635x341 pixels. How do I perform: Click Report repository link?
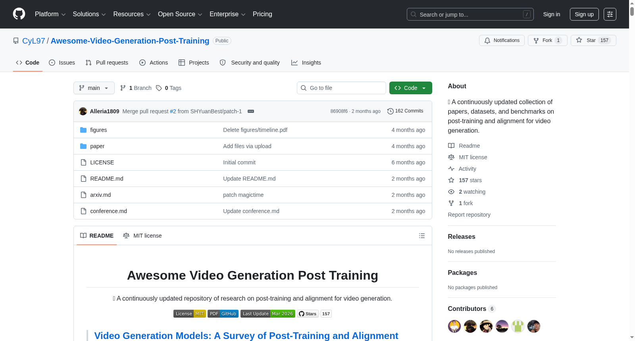[x=469, y=215]
